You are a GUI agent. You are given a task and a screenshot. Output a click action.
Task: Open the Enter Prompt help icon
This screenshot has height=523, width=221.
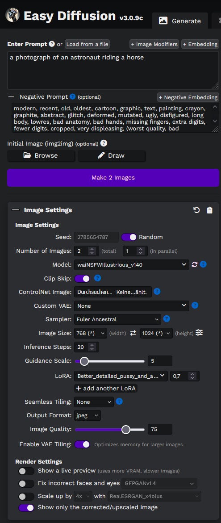[x=52, y=44]
